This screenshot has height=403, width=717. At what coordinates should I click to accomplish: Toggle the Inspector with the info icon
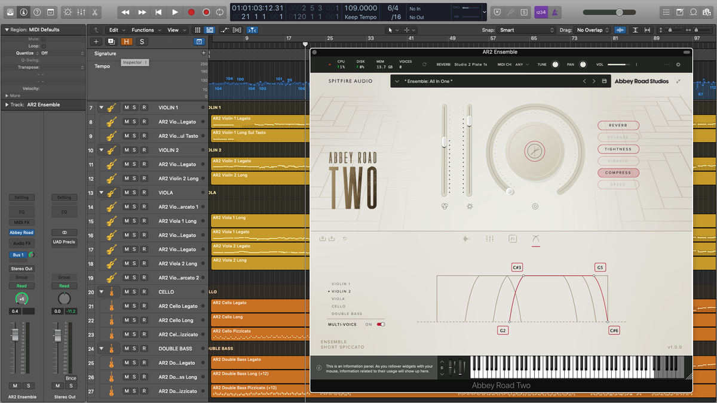pyautogui.click(x=23, y=11)
